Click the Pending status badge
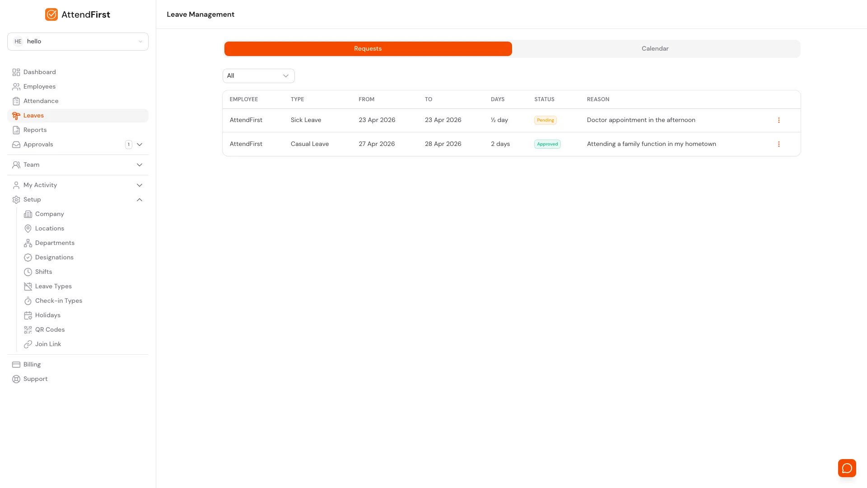867x488 pixels. click(x=545, y=120)
